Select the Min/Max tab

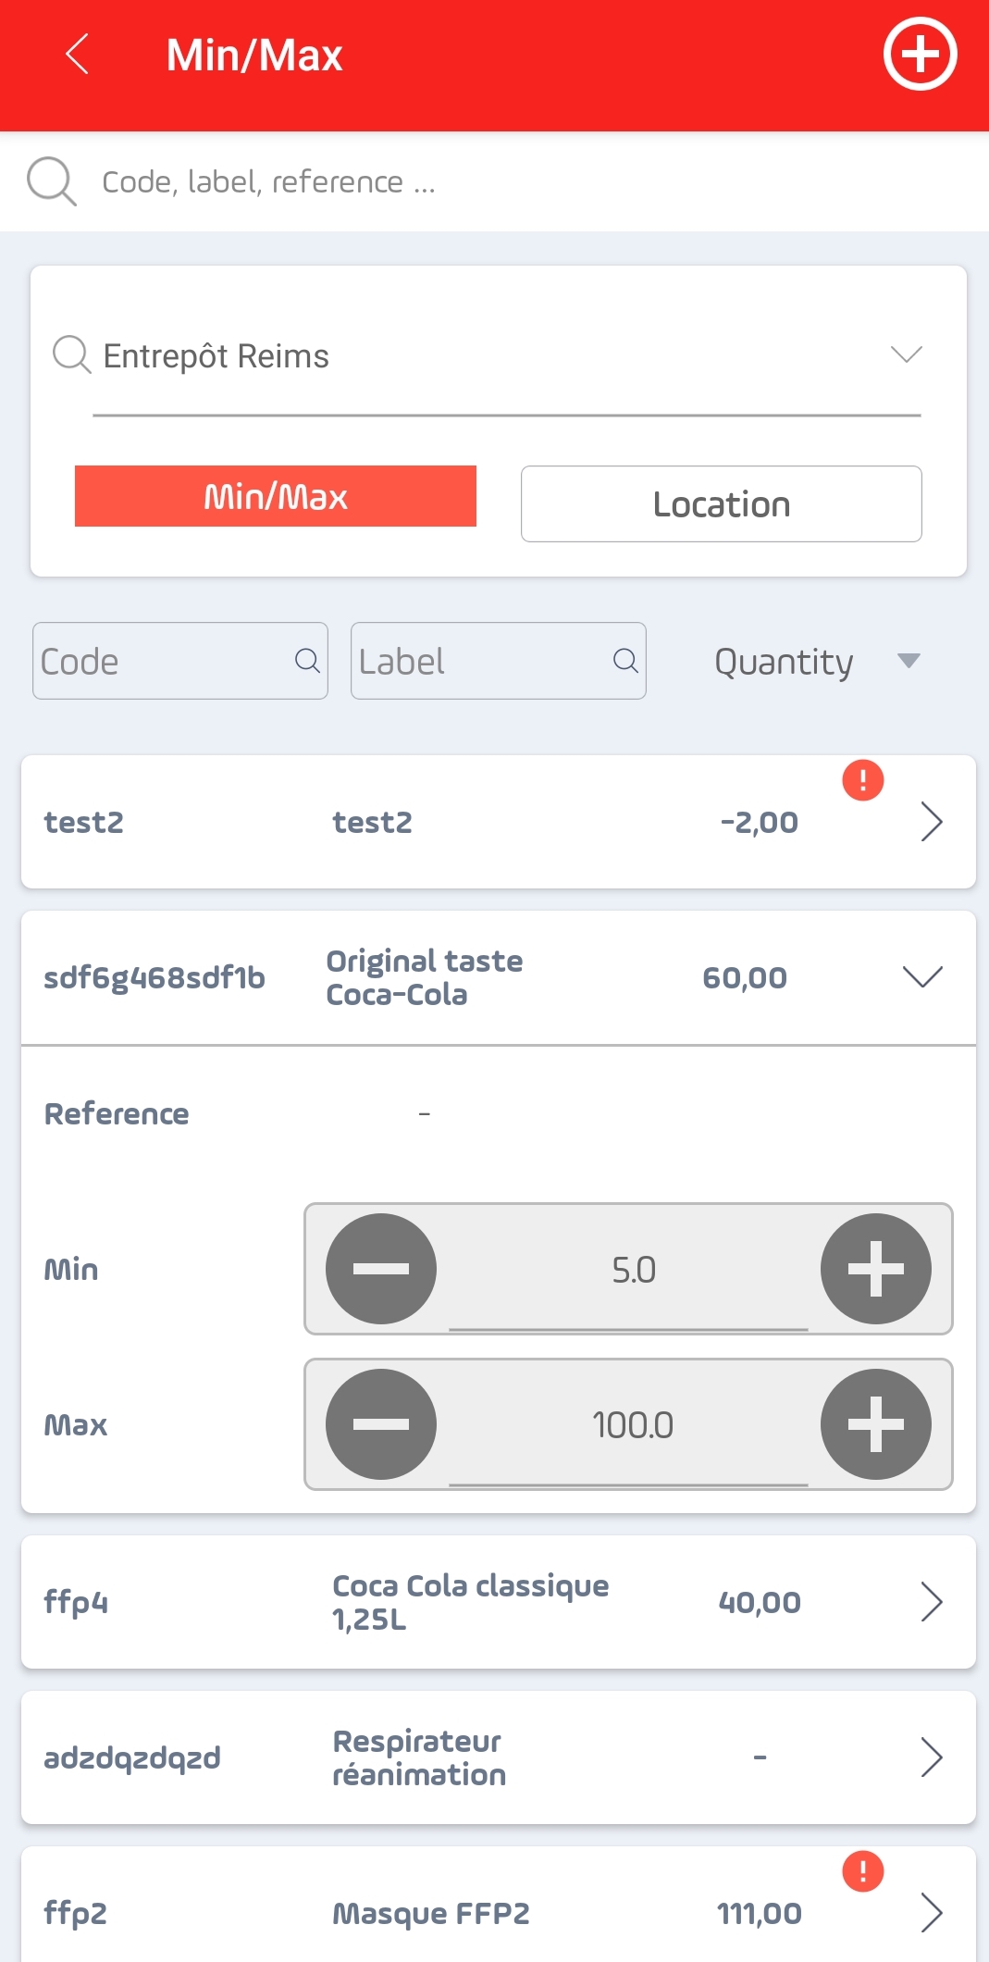pyautogui.click(x=276, y=496)
